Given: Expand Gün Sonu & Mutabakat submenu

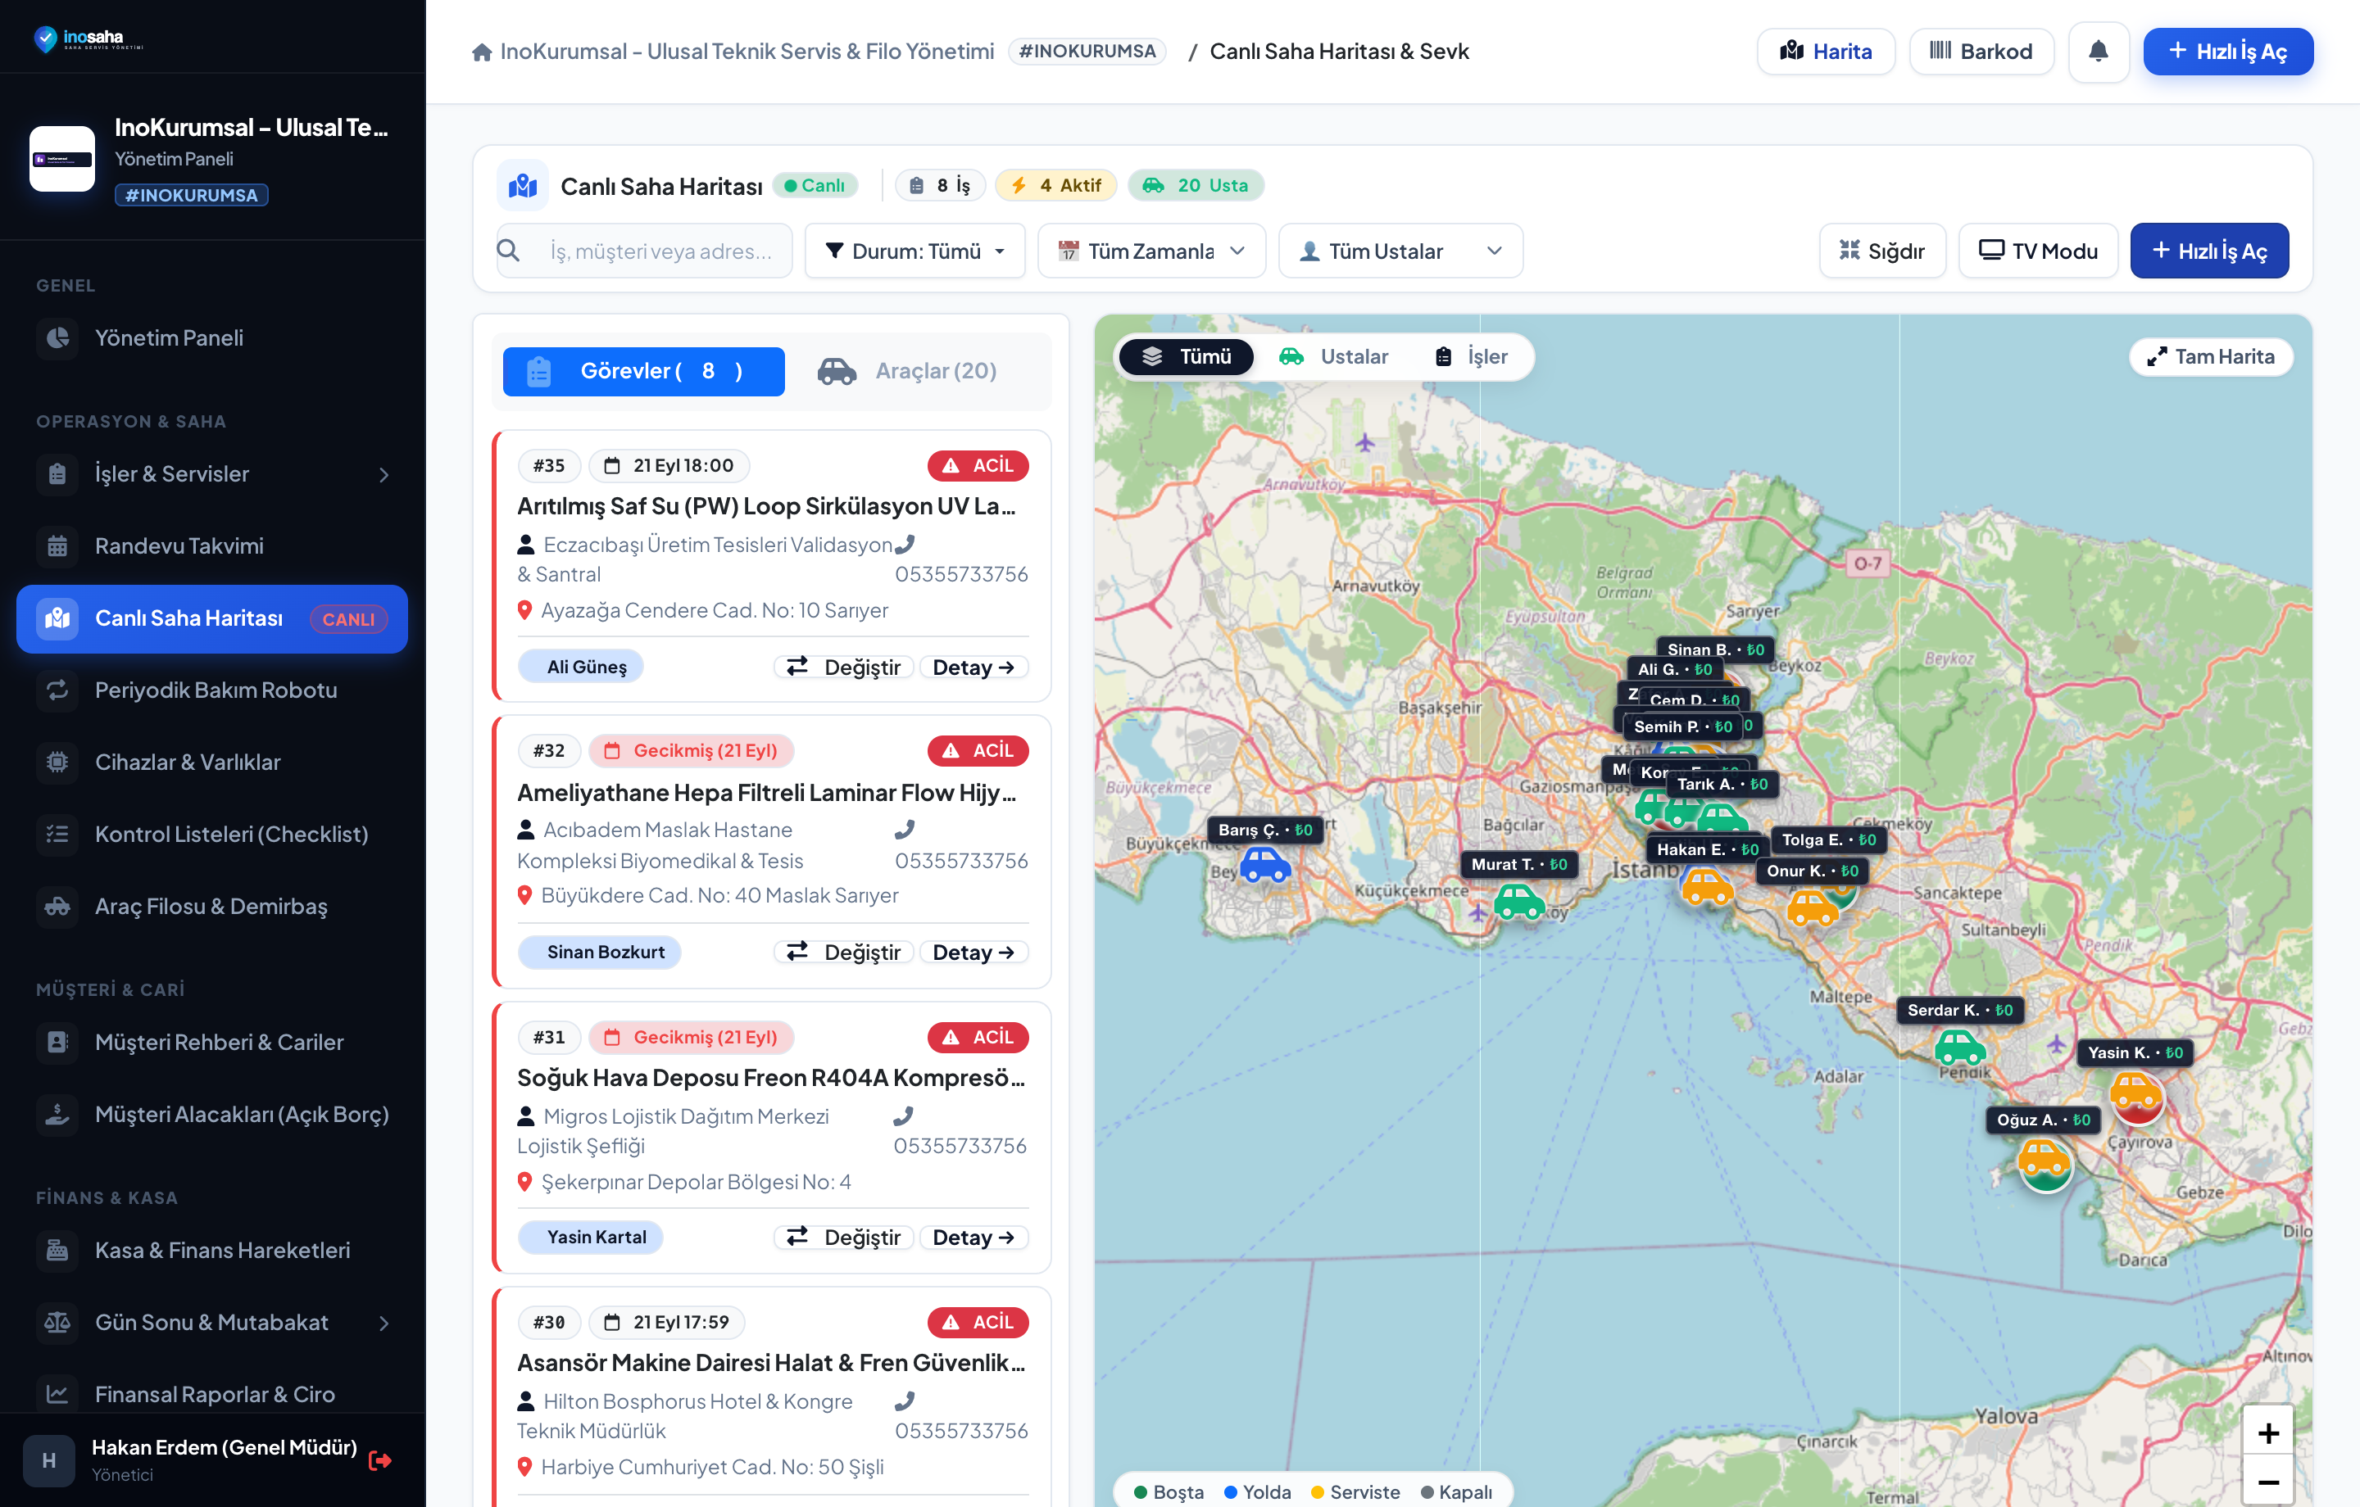Looking at the screenshot, I should click(211, 1323).
